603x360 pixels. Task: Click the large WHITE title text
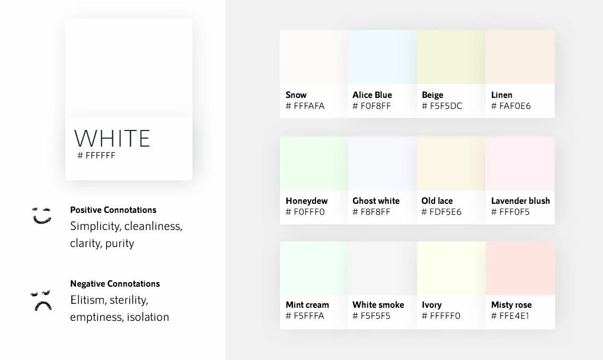(112, 138)
